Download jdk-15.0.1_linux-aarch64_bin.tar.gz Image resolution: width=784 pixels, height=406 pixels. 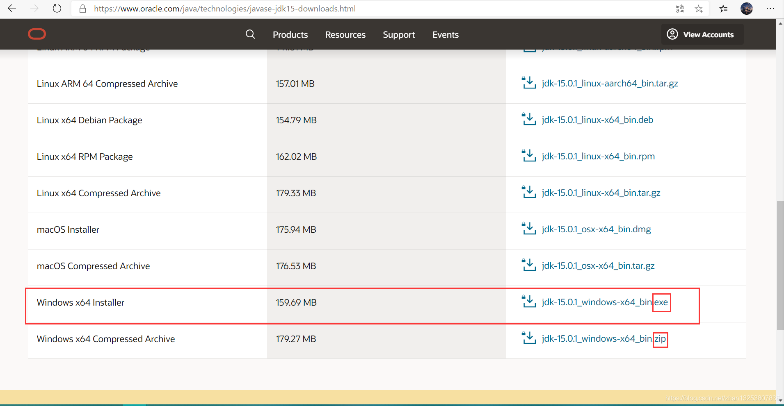point(610,84)
